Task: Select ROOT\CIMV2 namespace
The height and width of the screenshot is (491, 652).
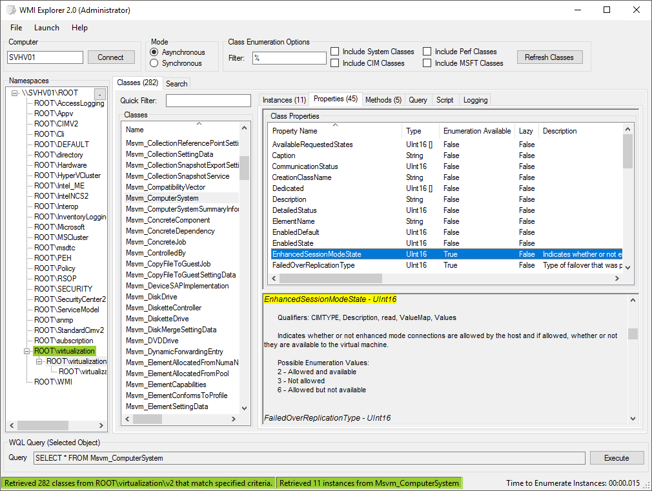Action: [56, 124]
